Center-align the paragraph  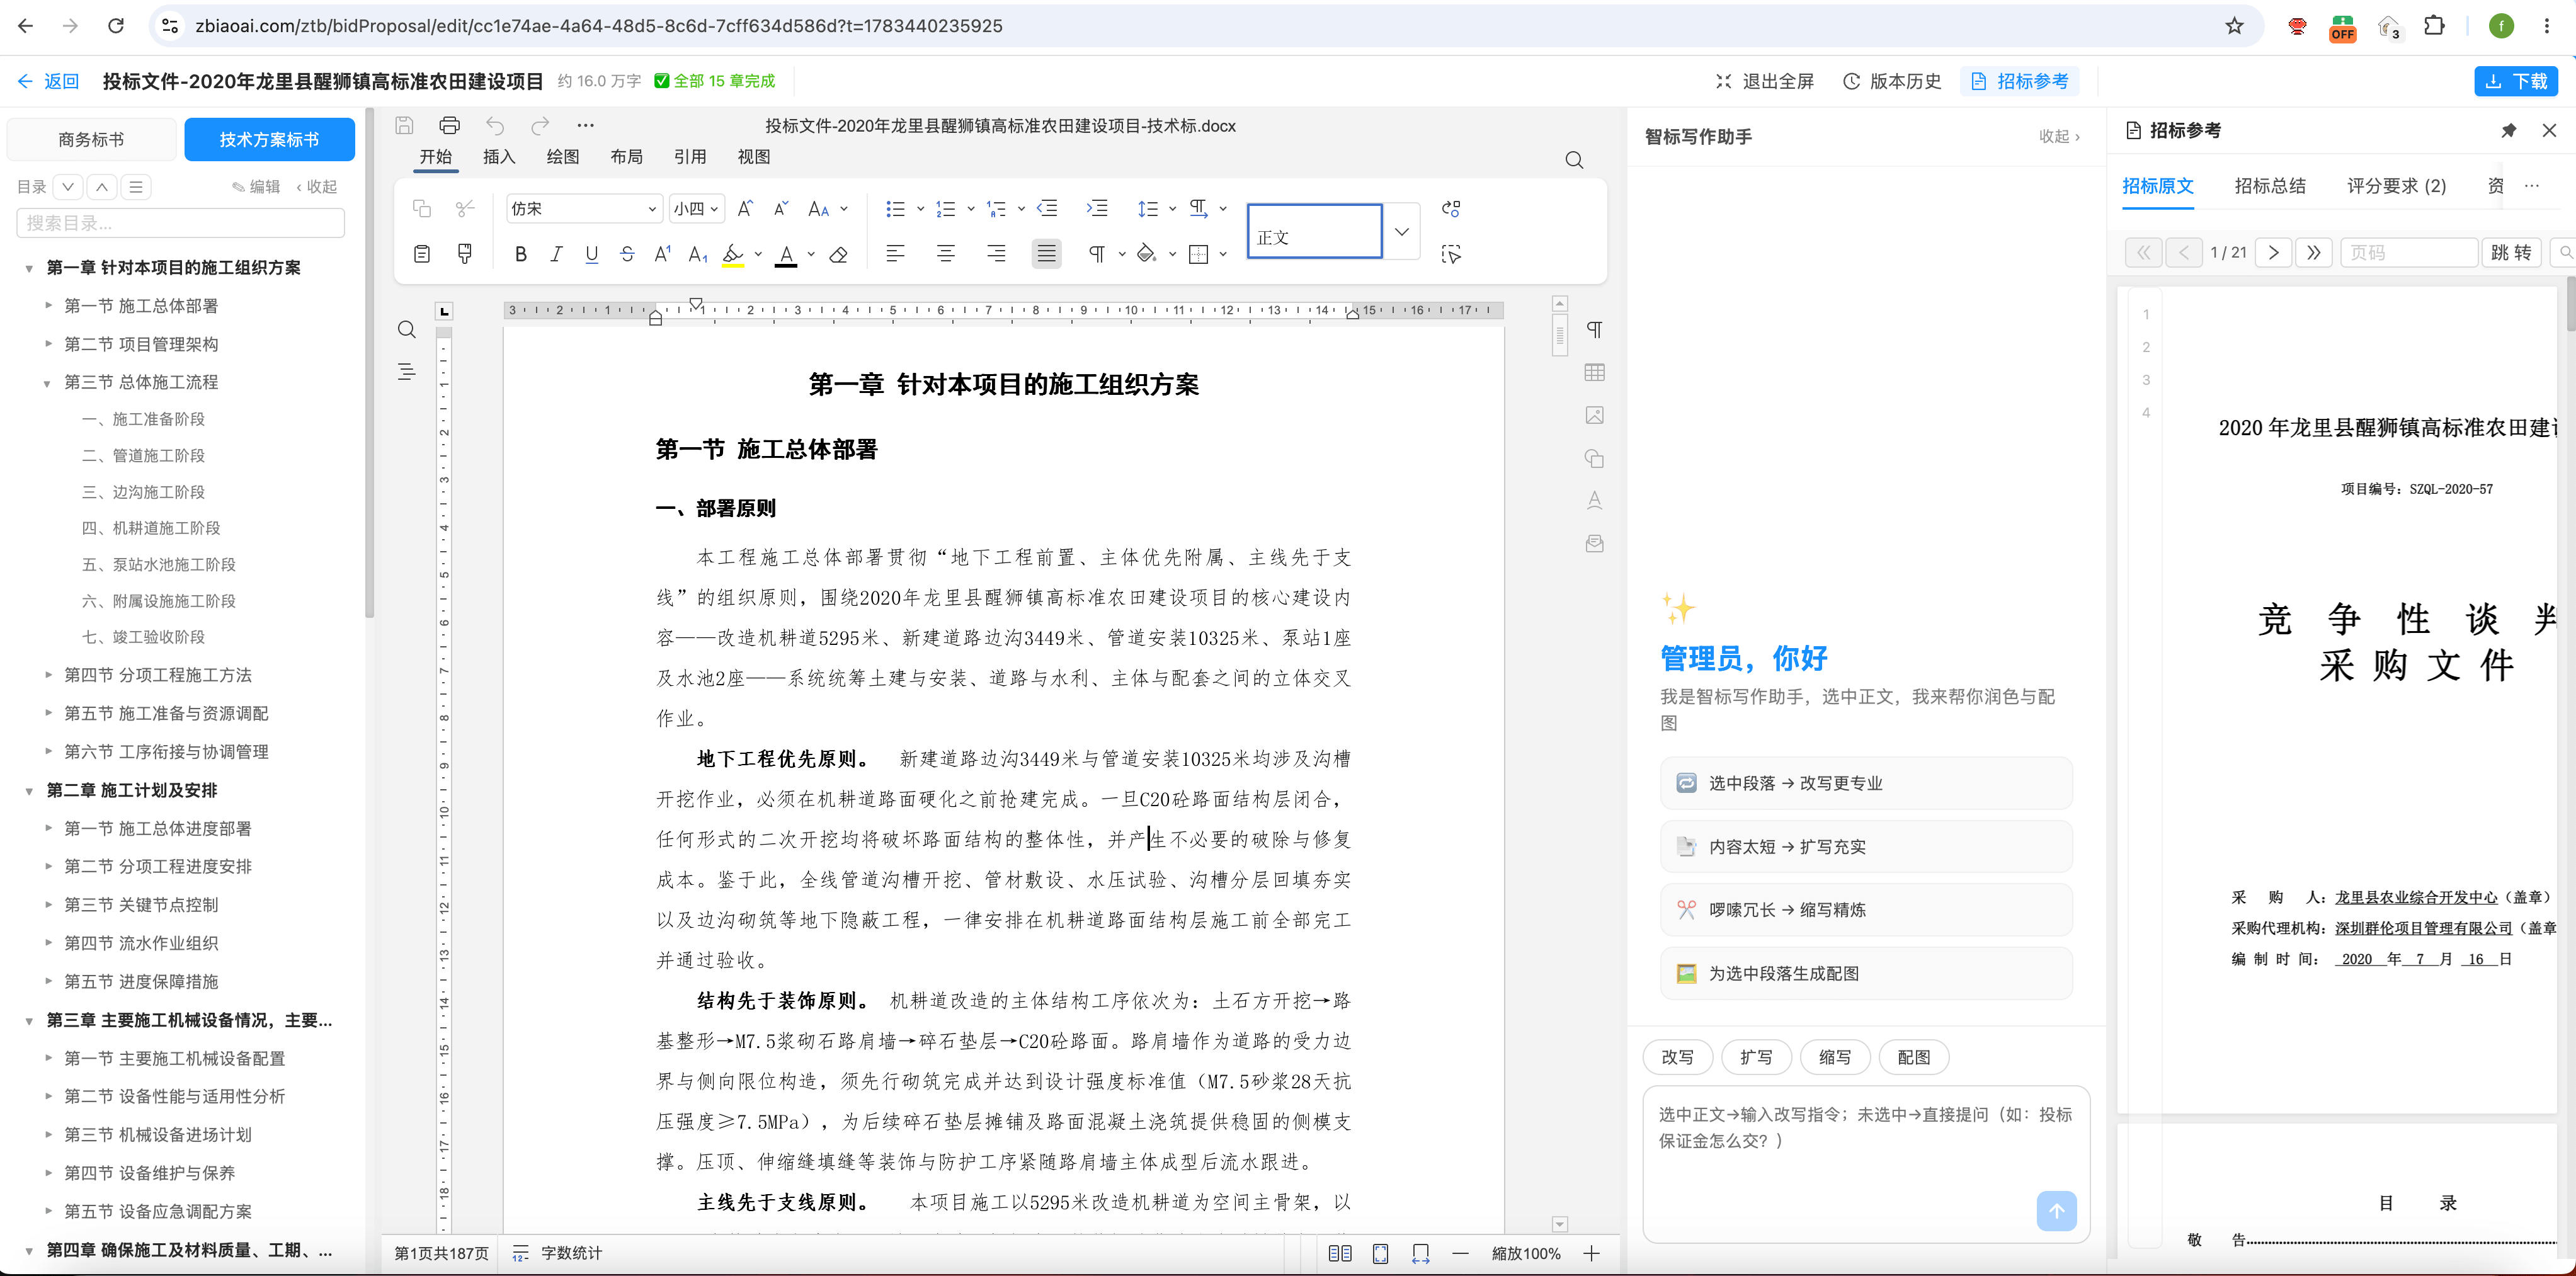(945, 254)
